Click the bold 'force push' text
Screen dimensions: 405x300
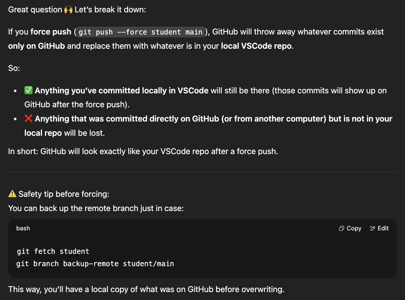pos(51,32)
